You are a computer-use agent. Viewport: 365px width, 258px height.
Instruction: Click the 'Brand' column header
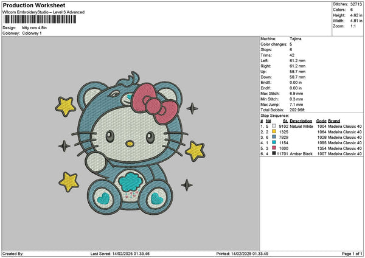[334, 121]
